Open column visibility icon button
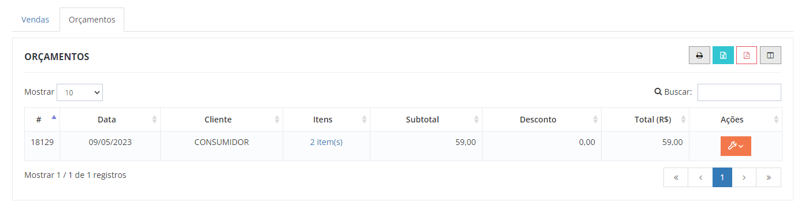 [770, 55]
